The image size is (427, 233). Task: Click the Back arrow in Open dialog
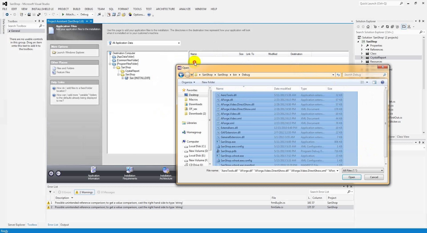(181, 75)
